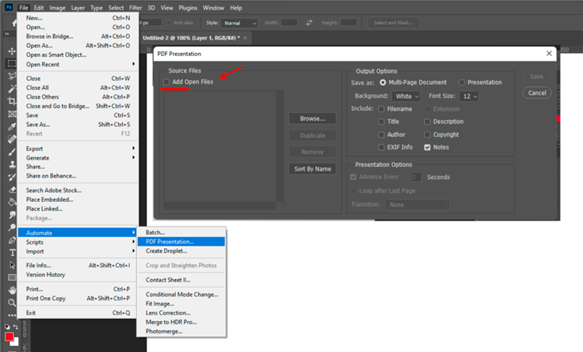Reset default foreground and background colors

coord(7,326)
